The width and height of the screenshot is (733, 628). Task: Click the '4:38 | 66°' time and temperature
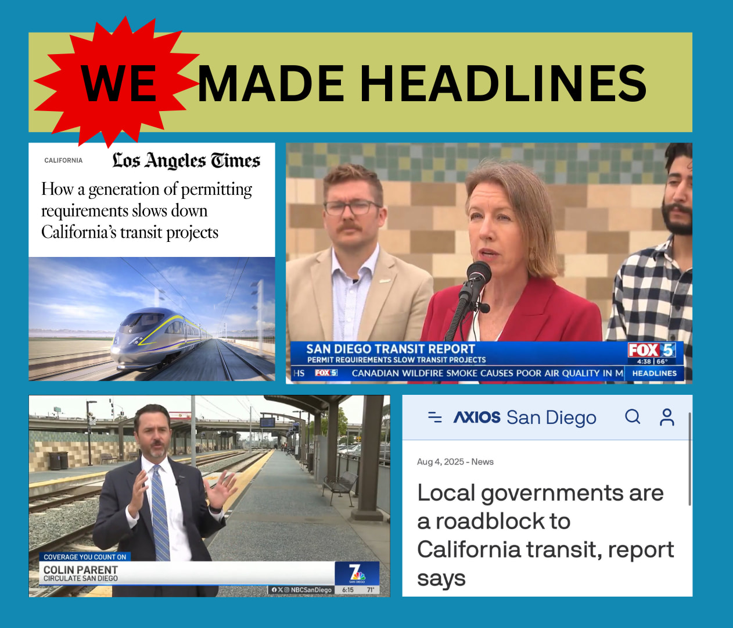point(652,361)
